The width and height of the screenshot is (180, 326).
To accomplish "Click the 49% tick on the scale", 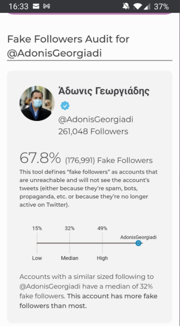I will [x=102, y=229].
